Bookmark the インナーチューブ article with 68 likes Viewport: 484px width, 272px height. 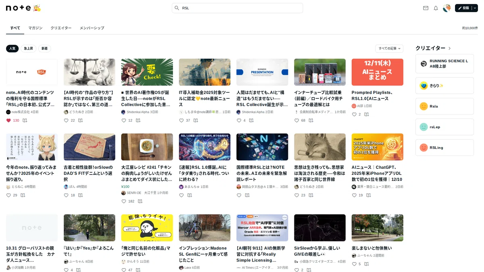pos(311,120)
